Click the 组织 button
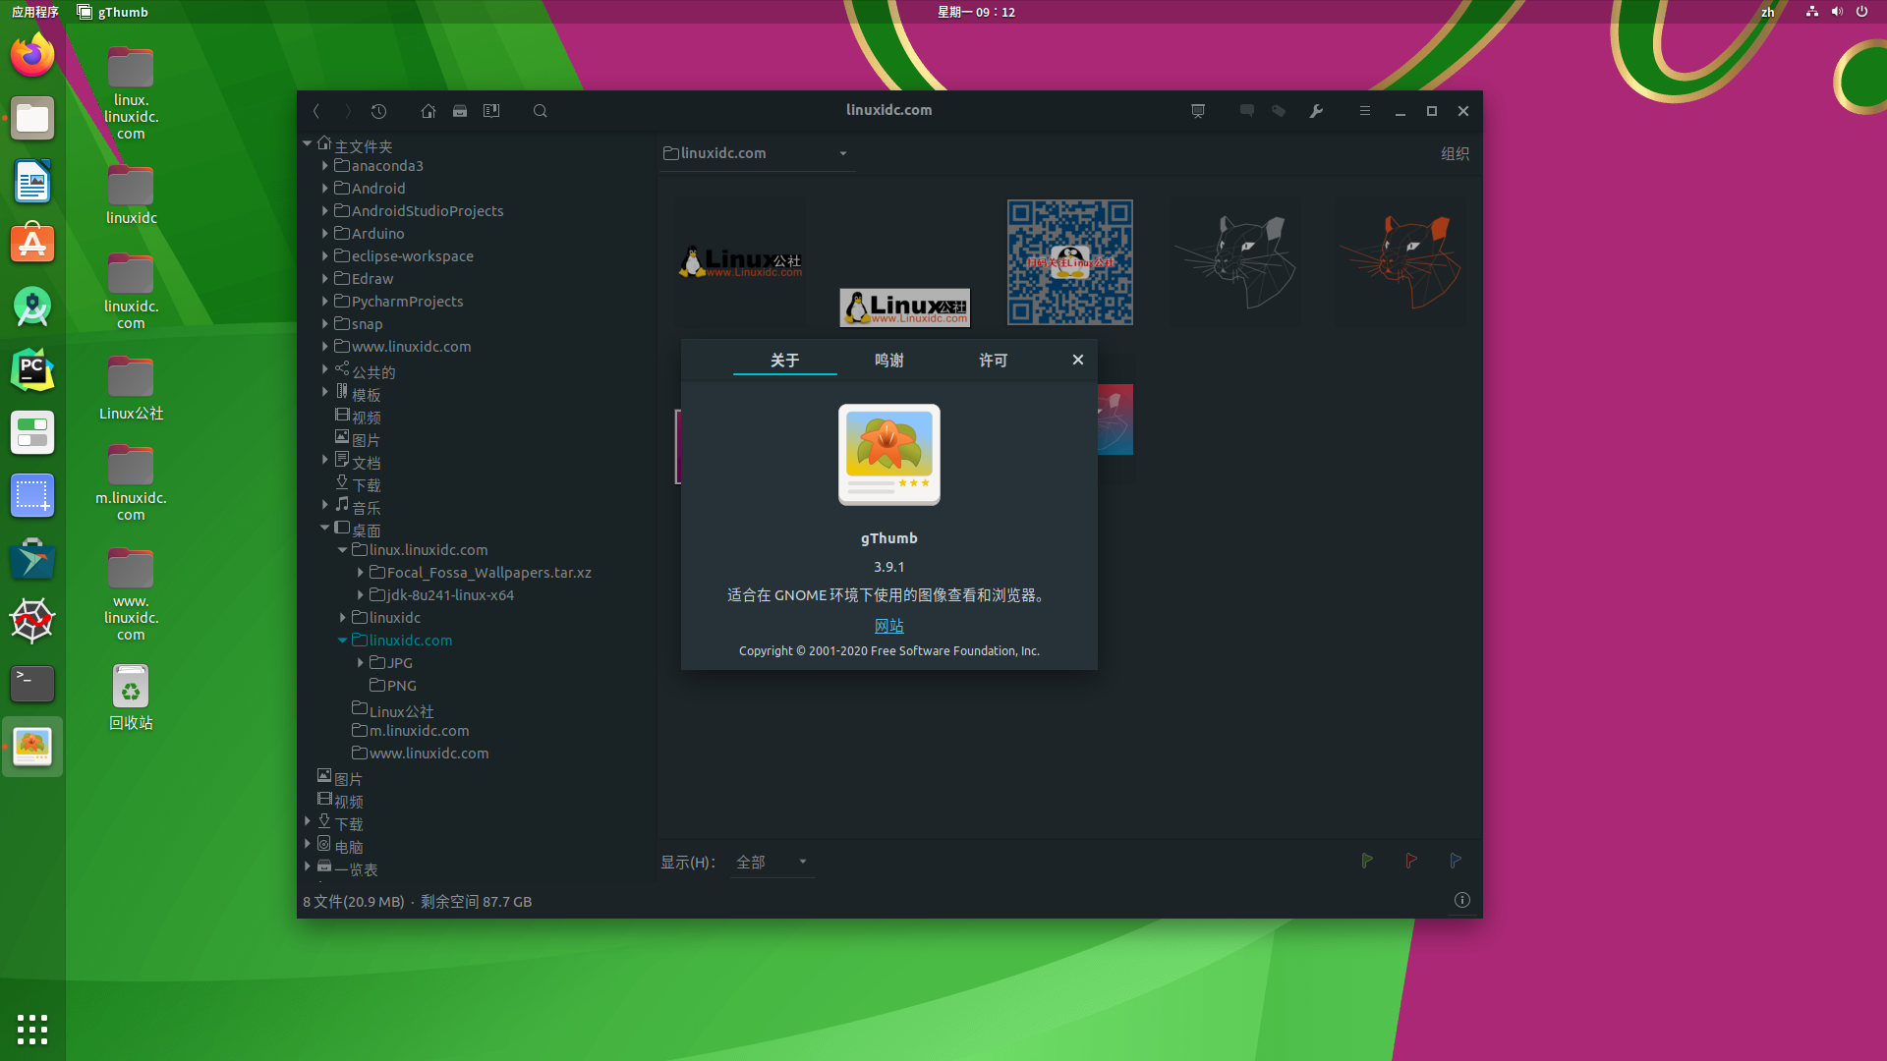Viewport: 1887px width, 1061px height. coord(1455,153)
